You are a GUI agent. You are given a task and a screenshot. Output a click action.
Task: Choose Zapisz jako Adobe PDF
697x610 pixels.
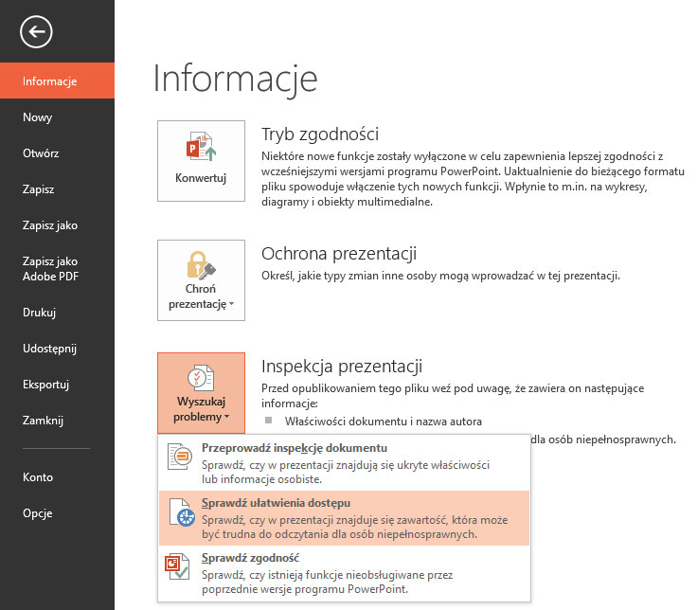[x=50, y=268]
